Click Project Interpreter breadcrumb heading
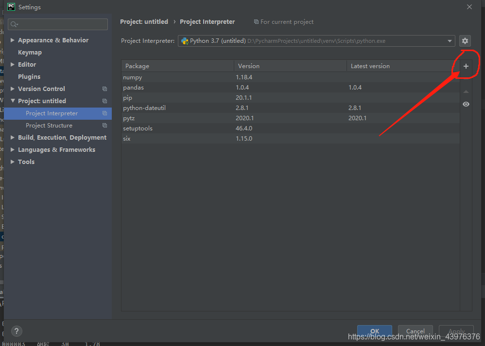 207,22
